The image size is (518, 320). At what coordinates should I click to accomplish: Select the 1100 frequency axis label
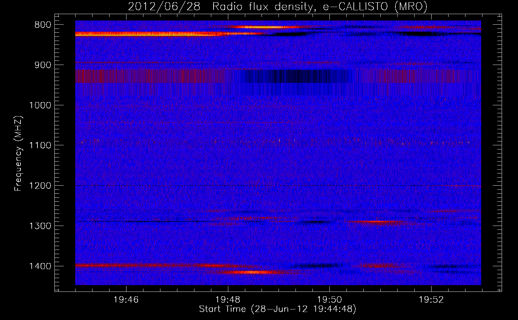tap(40, 146)
